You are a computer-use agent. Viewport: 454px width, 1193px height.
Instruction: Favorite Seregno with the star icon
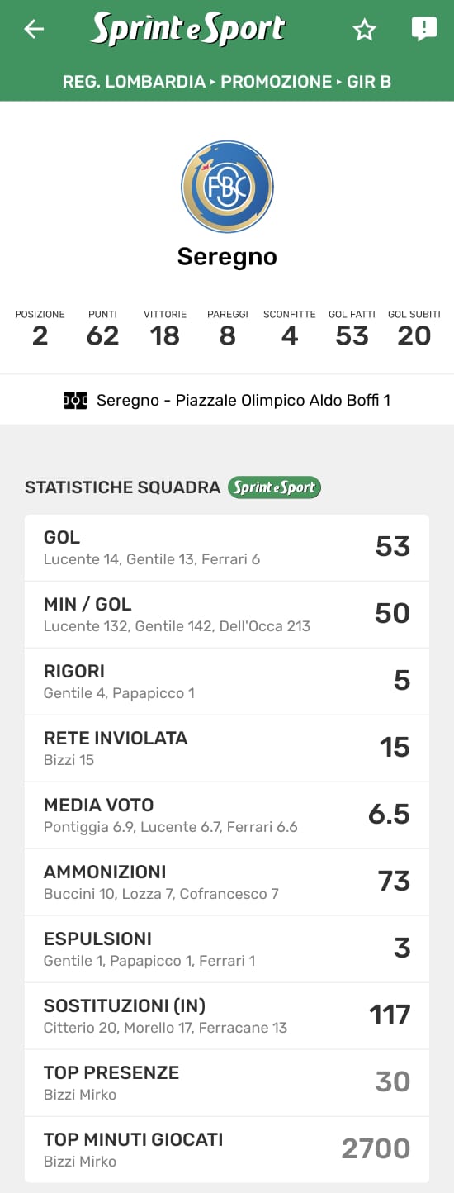coord(364,31)
